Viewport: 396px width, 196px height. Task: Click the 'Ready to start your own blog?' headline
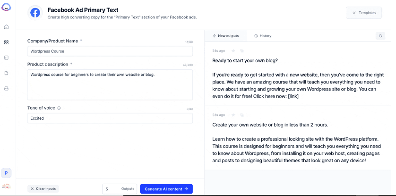click(x=245, y=61)
